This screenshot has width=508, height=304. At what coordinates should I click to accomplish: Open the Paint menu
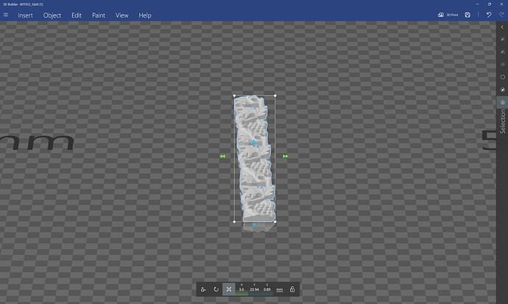pyautogui.click(x=98, y=15)
